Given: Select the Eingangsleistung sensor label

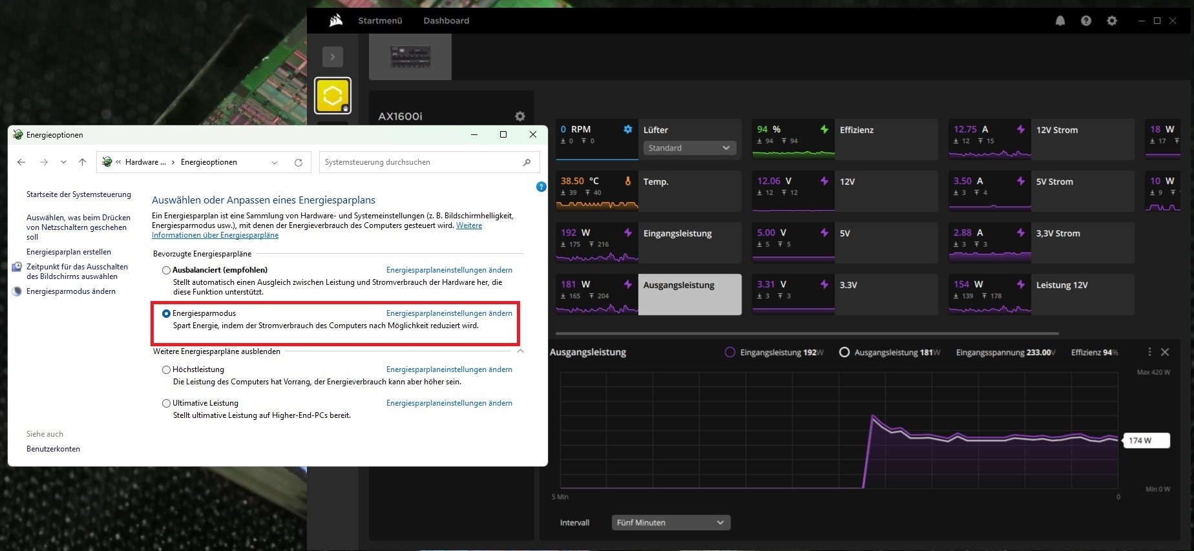Looking at the screenshot, I should point(678,233).
